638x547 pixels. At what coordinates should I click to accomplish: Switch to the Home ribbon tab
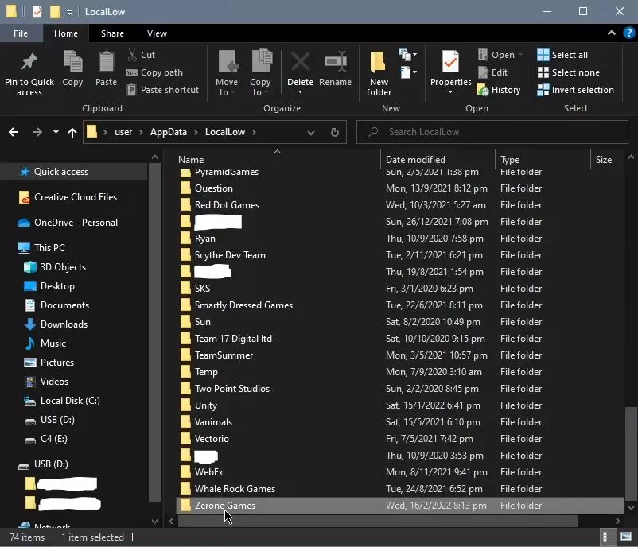tap(66, 33)
